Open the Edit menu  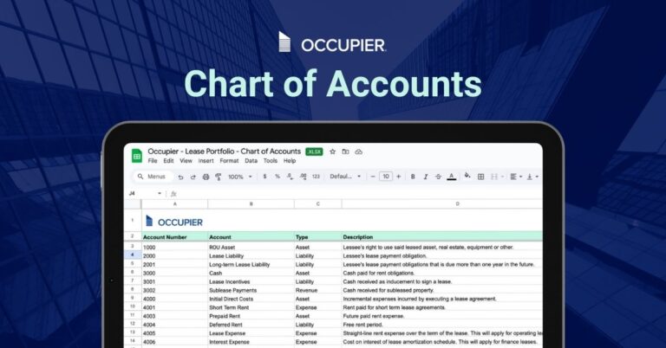click(168, 161)
